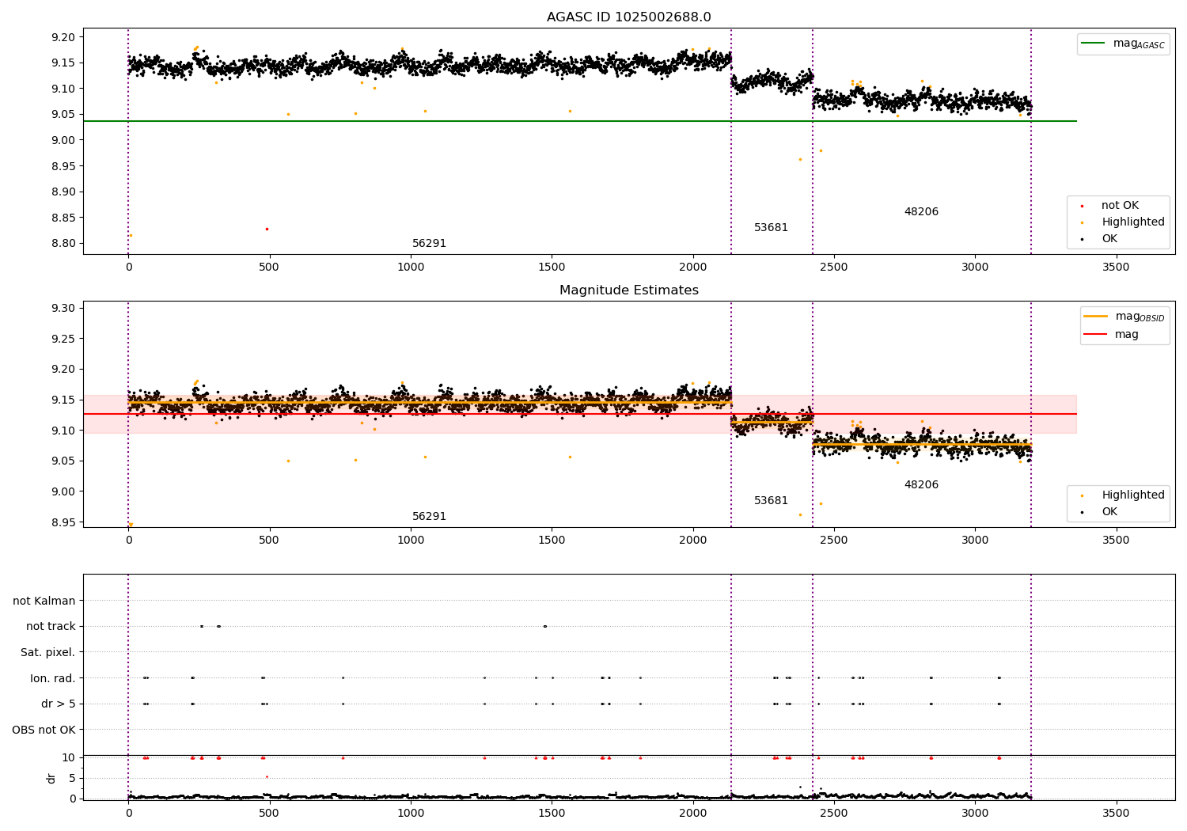Click the mag OBSID legend label

pyautogui.click(x=1140, y=317)
